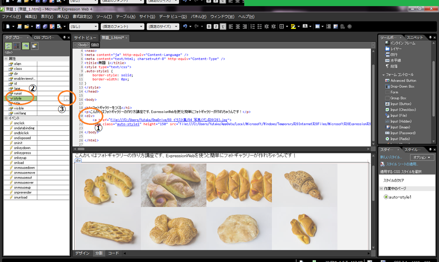Apply numbered list formatting

click(253, 27)
